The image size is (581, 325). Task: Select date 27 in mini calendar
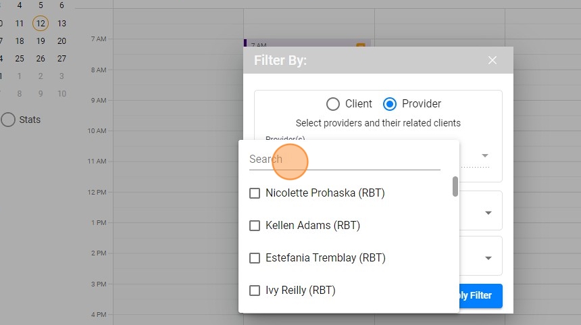click(61, 59)
